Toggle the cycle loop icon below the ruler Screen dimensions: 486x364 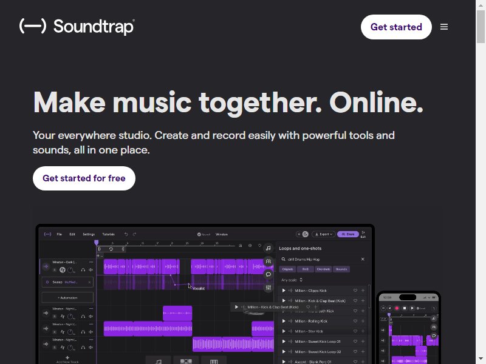pos(111,249)
